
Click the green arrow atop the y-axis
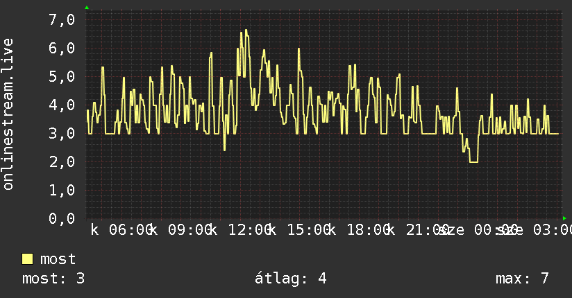(x=87, y=8)
